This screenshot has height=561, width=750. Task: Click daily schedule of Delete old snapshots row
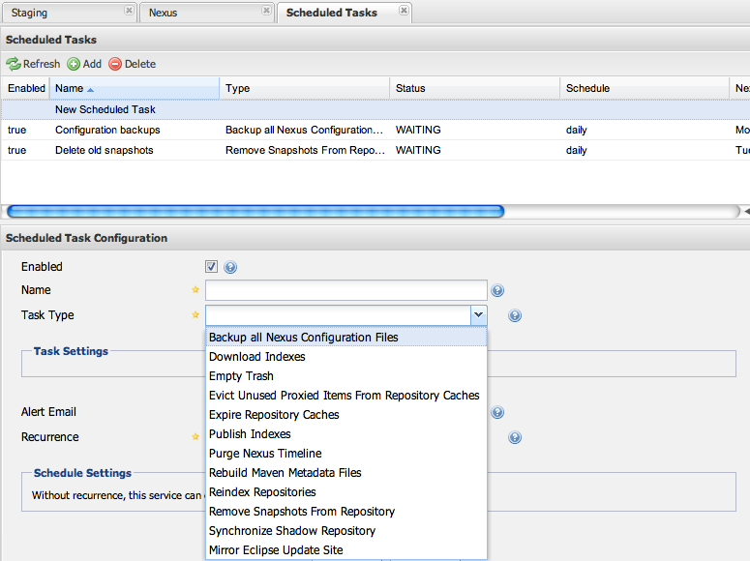click(577, 150)
